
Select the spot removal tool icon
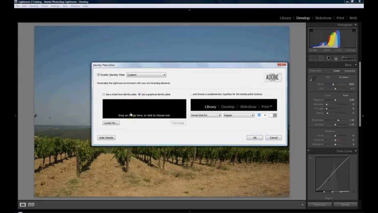click(x=321, y=58)
